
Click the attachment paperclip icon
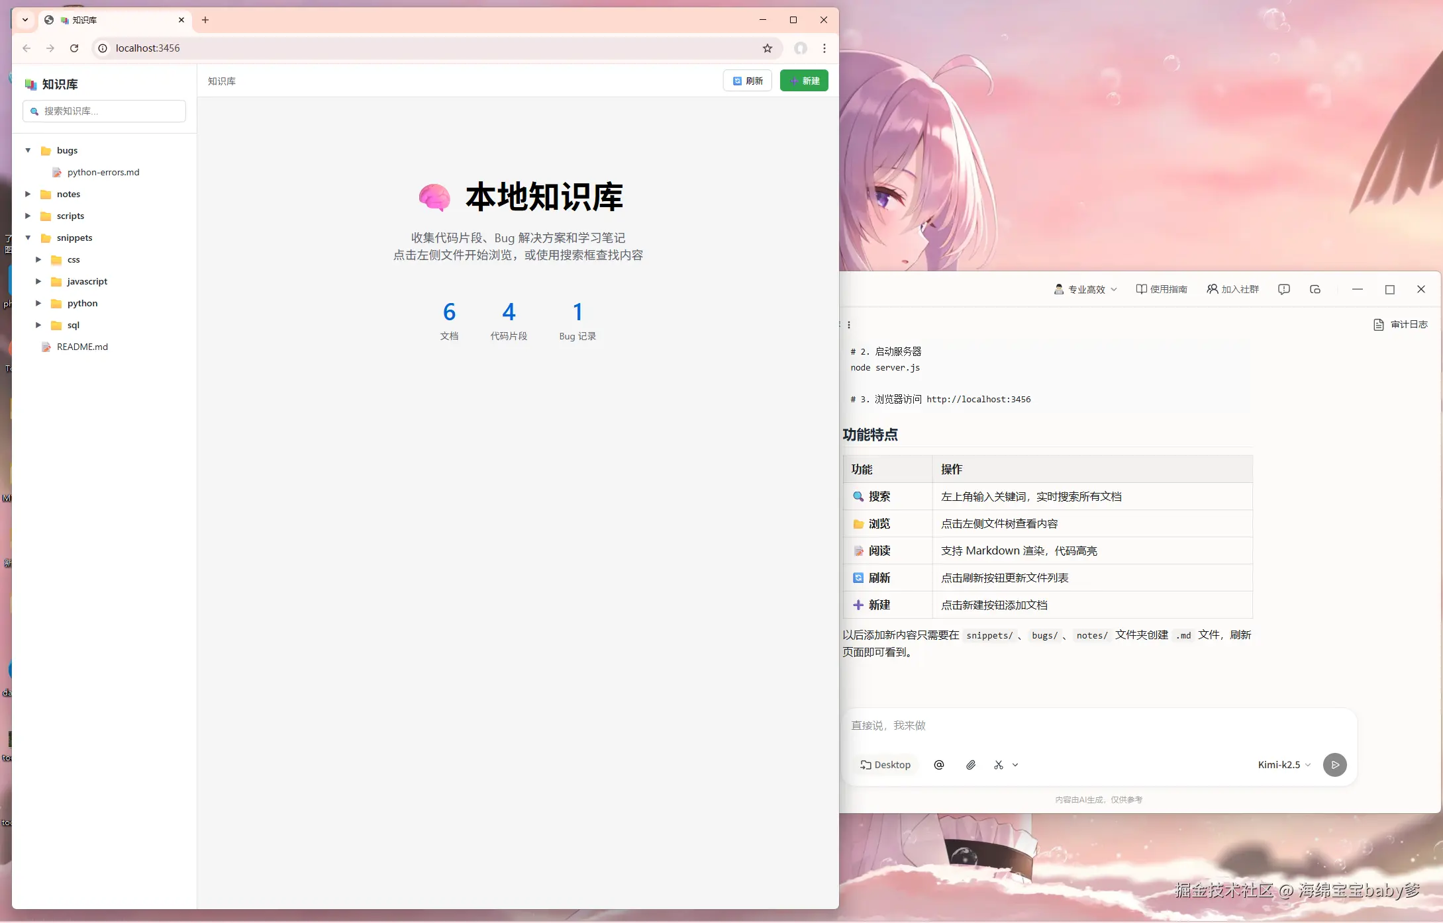(x=971, y=765)
